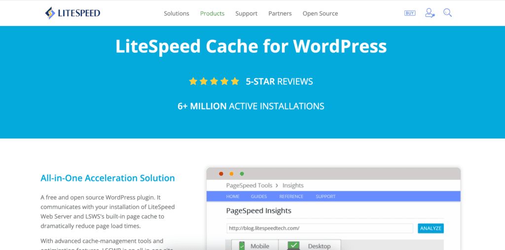
Task: Open the Partners menu
Action: (280, 13)
